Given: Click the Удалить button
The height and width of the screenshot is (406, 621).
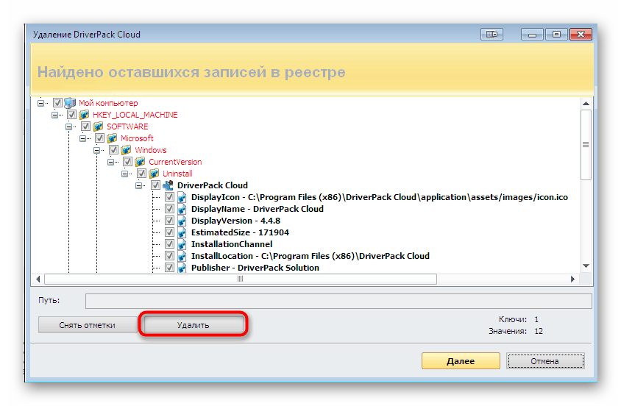Looking at the screenshot, I should (x=193, y=325).
